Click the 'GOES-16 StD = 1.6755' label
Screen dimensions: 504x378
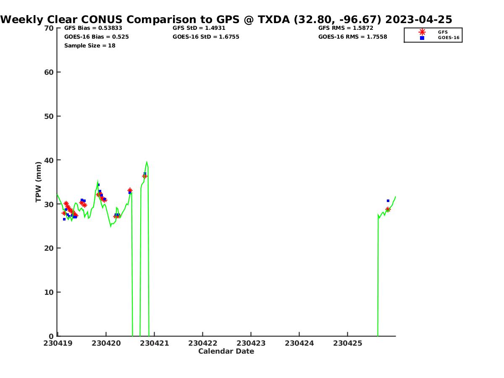[206, 37]
